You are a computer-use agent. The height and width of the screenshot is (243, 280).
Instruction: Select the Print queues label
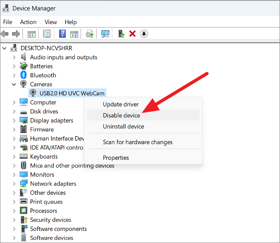coord(47,202)
